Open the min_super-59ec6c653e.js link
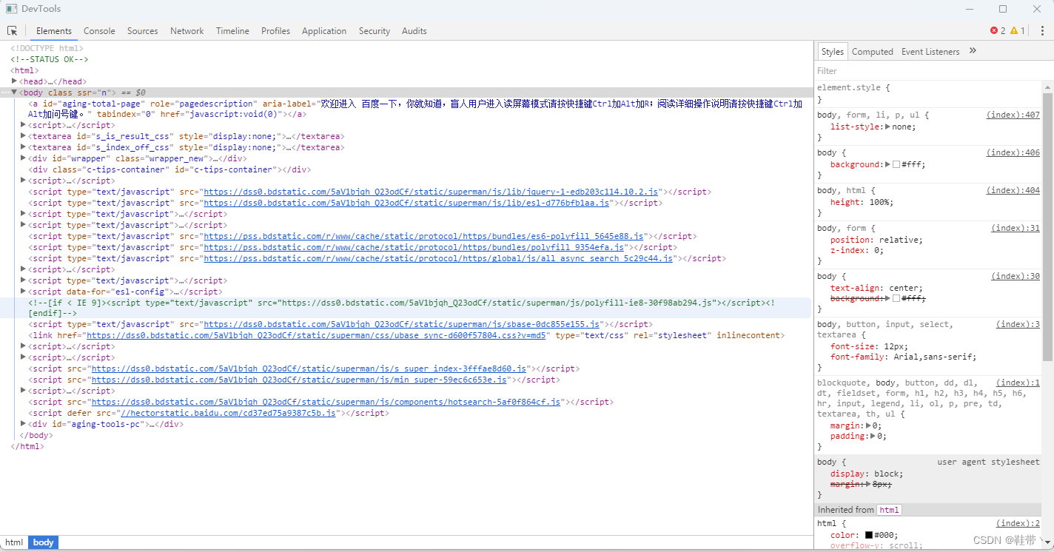This screenshot has height=552, width=1054. pos(299,380)
